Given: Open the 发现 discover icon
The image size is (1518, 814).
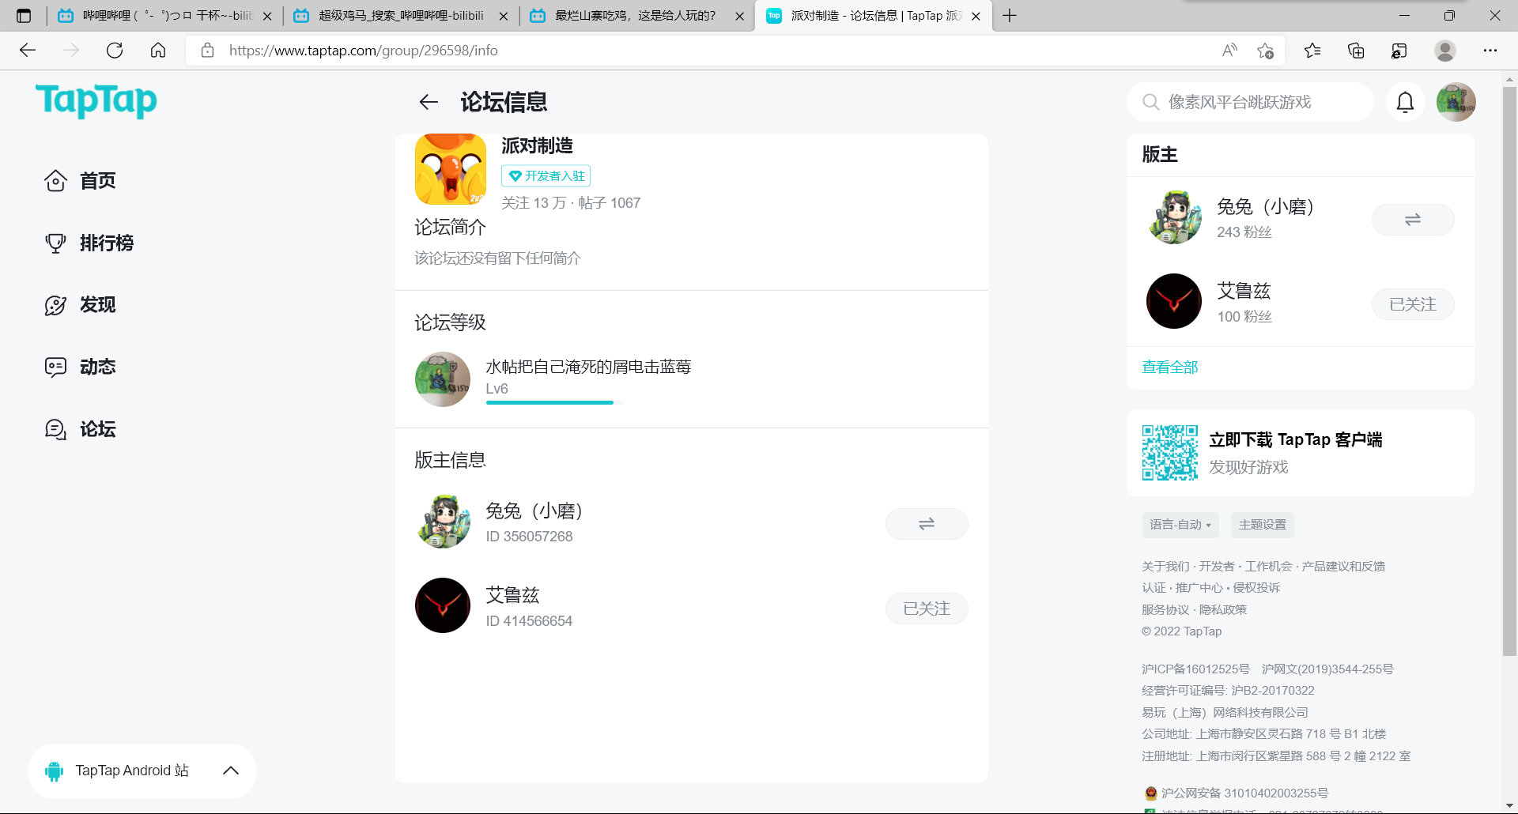Looking at the screenshot, I should click(x=55, y=305).
